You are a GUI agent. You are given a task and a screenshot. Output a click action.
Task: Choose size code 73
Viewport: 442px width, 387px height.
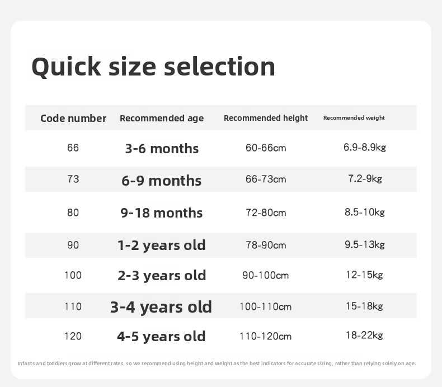pos(73,179)
